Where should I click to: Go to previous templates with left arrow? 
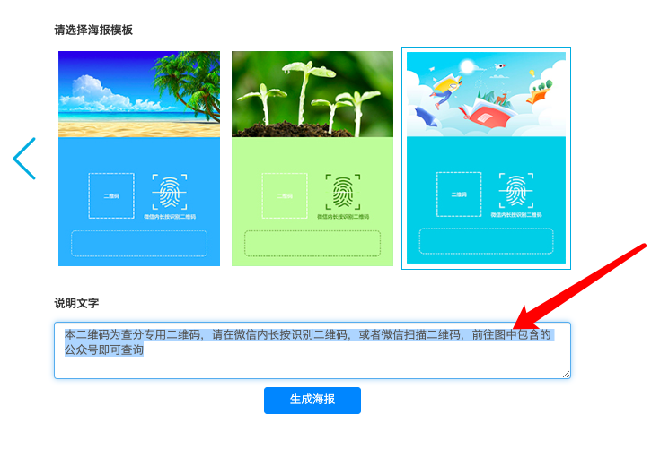(x=24, y=159)
